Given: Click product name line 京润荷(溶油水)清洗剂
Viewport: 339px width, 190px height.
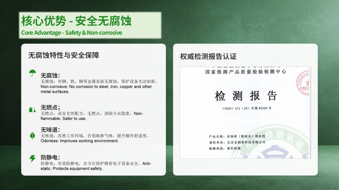Looking at the screenshot, I should tap(246, 136).
